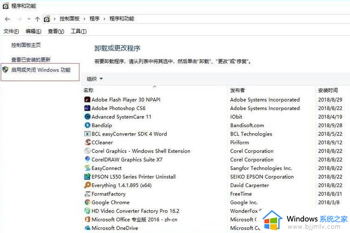Click the FormatFactory program icon

tap(87, 194)
